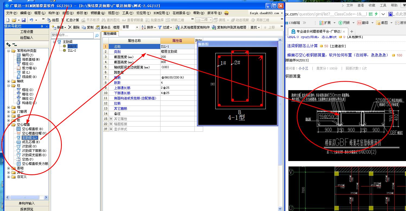Select component ZLL-1 in the list

(x=72, y=46)
